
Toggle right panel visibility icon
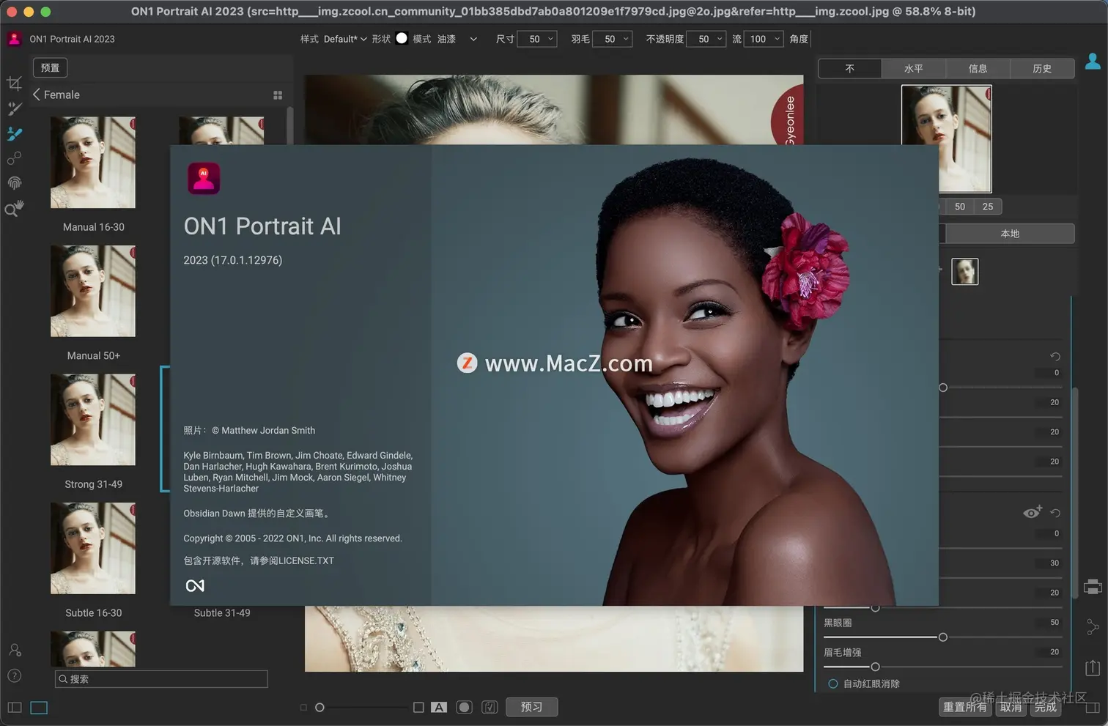pyautogui.click(x=1093, y=708)
